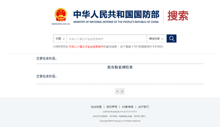Click the 没有检索到结果 message

(120, 67)
